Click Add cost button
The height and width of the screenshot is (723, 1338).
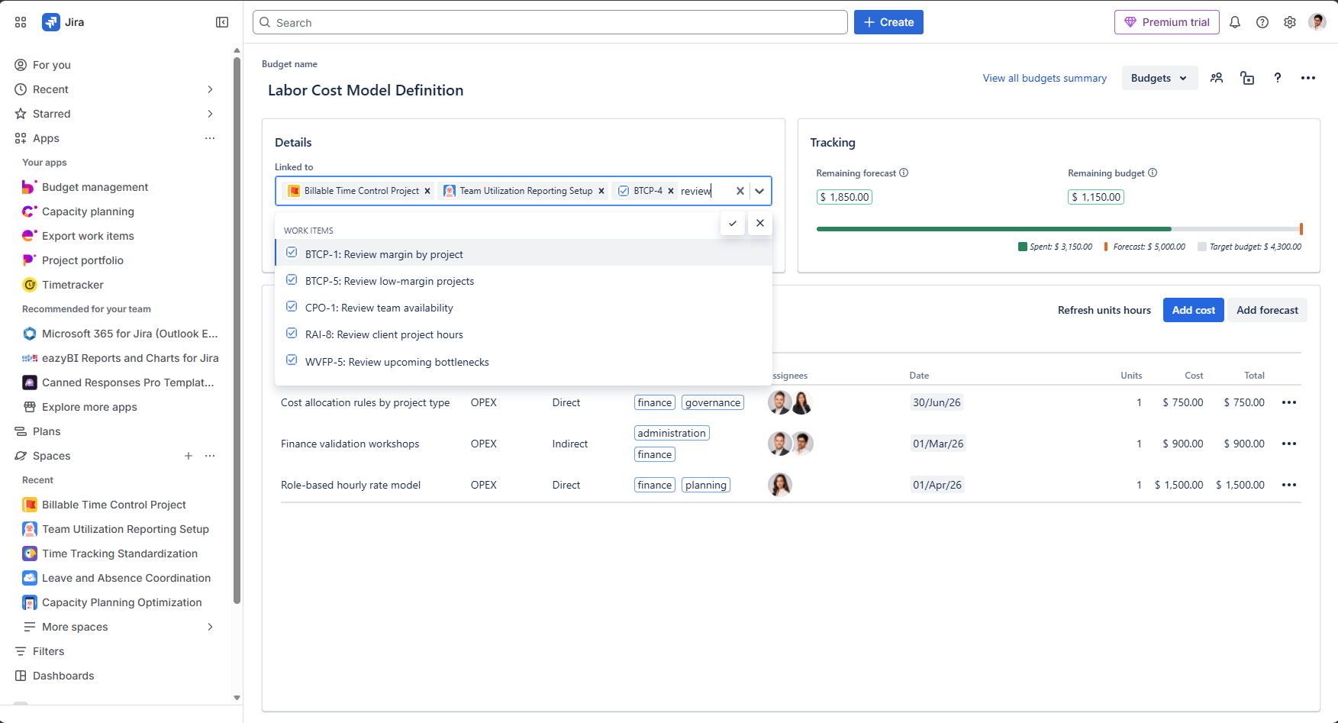point(1194,310)
